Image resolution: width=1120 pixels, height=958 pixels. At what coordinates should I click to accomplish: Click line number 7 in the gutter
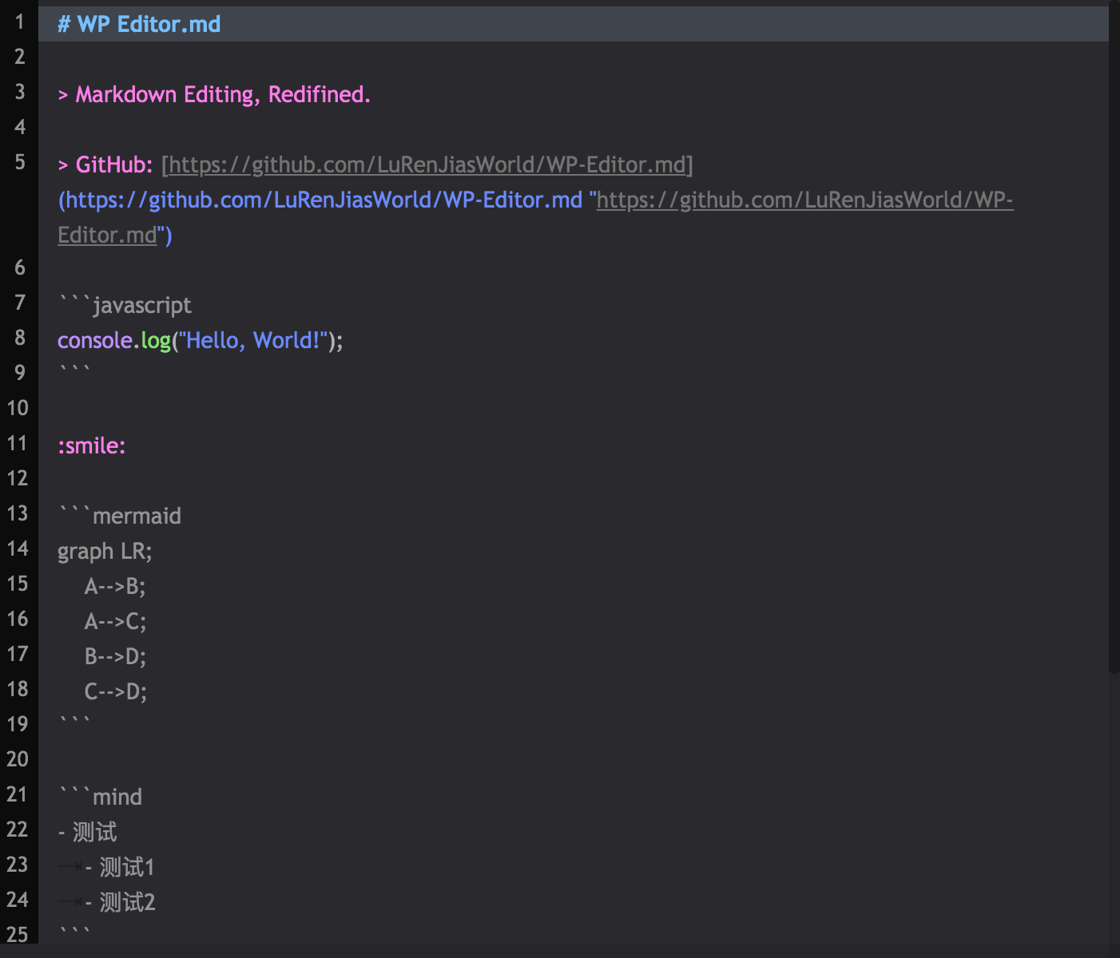pos(20,303)
